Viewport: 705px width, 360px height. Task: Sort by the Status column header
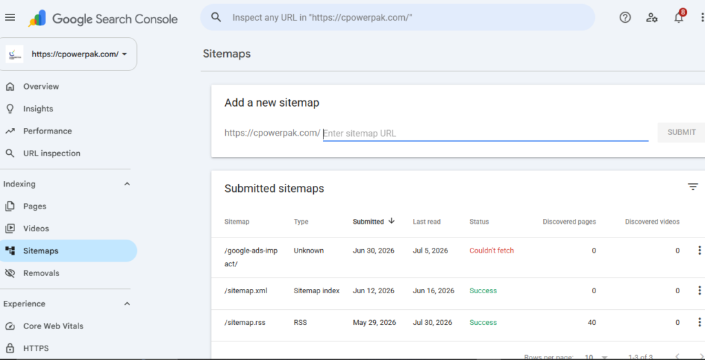pyautogui.click(x=479, y=222)
